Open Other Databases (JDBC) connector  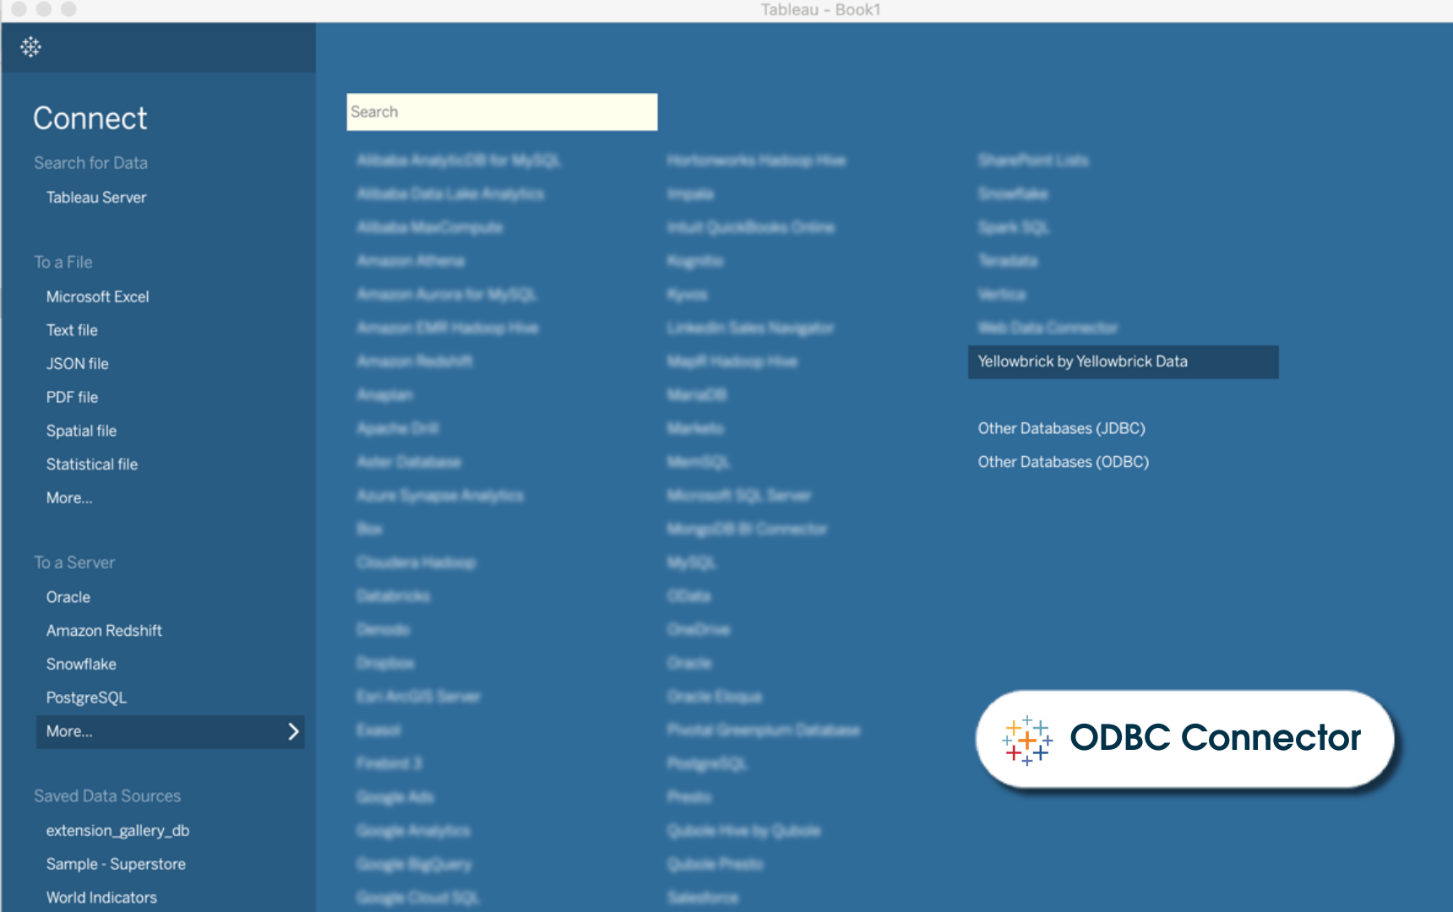[x=1061, y=429]
